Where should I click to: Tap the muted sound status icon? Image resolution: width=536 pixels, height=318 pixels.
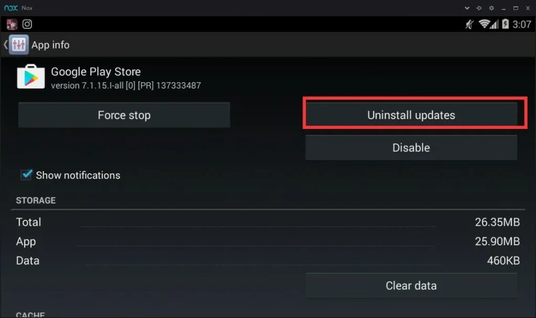tap(470, 24)
